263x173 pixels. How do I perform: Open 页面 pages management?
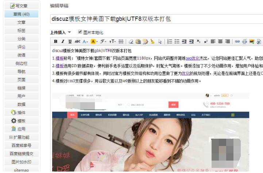pos(22,80)
